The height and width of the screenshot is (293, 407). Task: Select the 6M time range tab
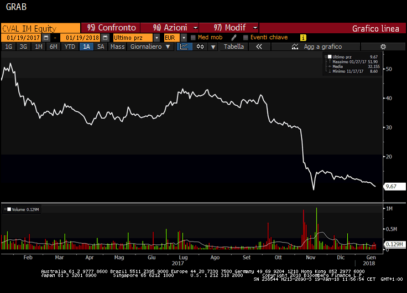pos(54,47)
